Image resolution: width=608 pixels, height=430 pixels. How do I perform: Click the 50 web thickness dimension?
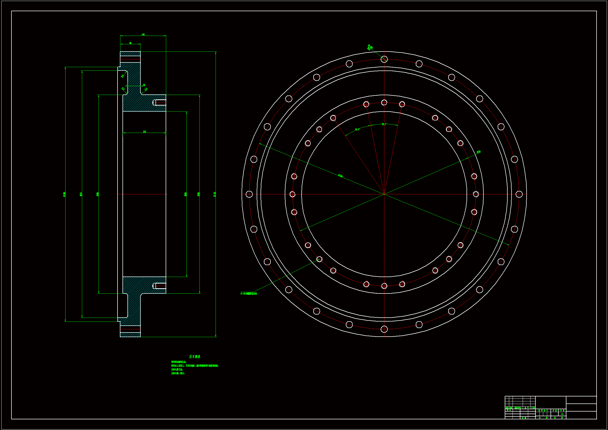144,85
